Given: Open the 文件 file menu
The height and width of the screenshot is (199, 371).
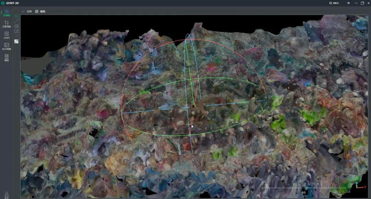Looking at the screenshot, I should pyautogui.click(x=27, y=11).
